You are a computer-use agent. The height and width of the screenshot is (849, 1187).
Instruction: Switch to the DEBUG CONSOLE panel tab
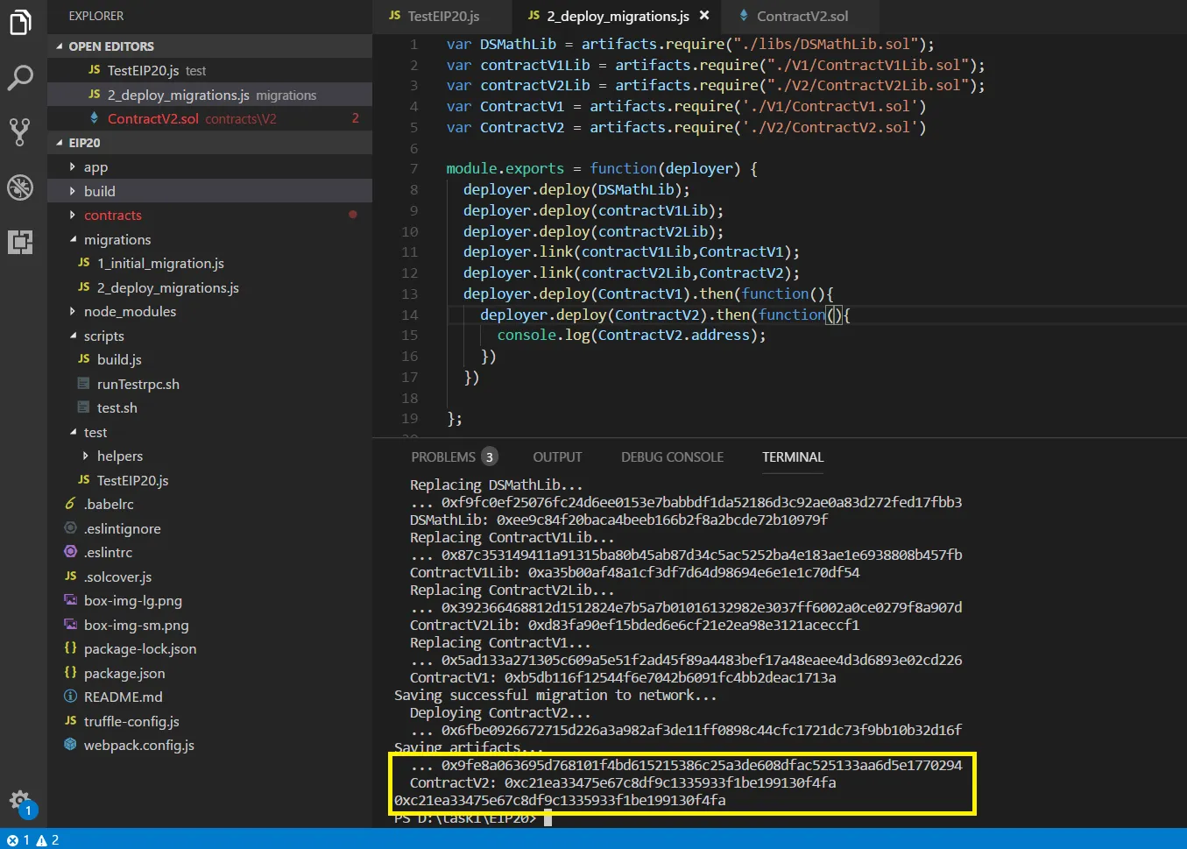(672, 457)
